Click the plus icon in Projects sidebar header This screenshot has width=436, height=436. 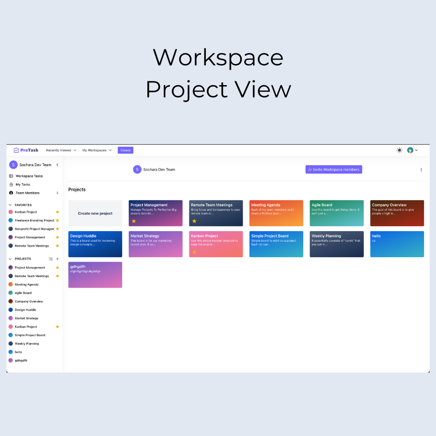point(57,259)
